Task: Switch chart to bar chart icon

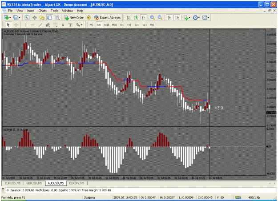Action: (x=129, y=17)
